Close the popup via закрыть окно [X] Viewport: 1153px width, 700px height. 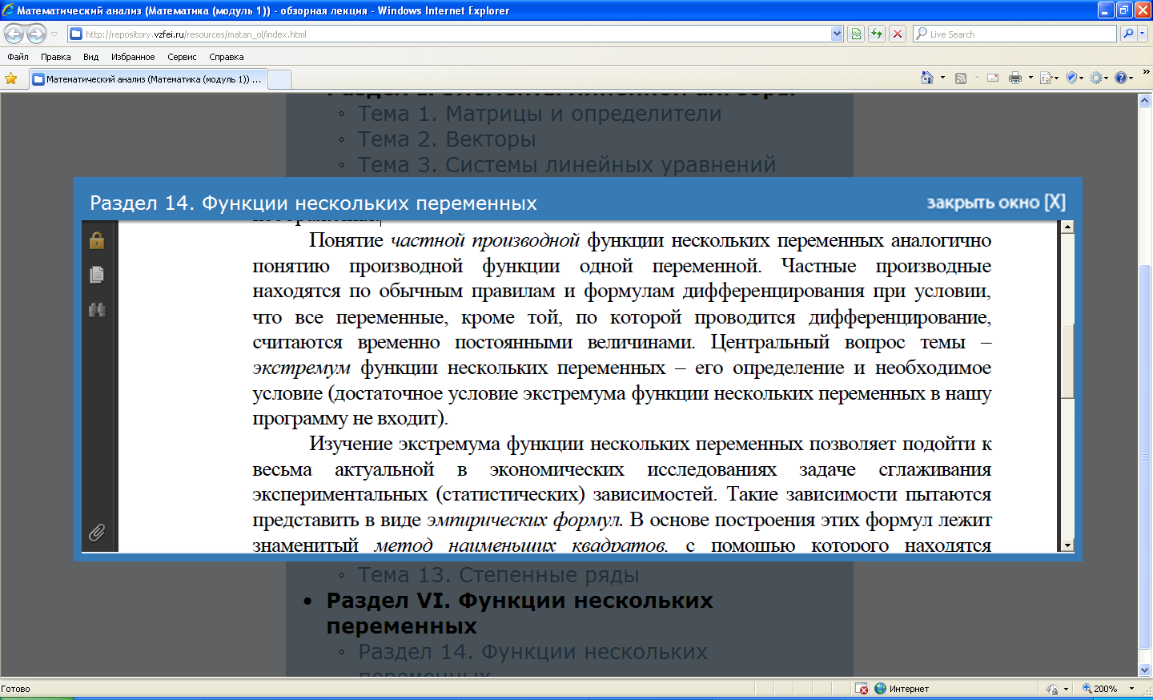[996, 203]
